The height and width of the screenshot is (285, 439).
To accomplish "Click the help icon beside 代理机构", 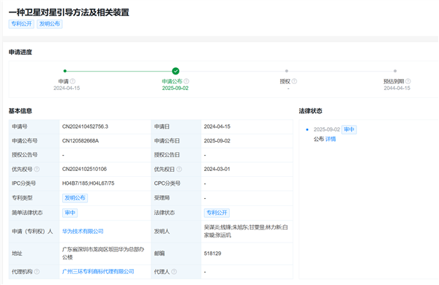I will tap(37, 272).
